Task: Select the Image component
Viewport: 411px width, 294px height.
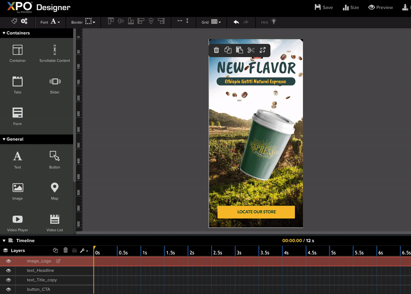Action: click(18, 192)
